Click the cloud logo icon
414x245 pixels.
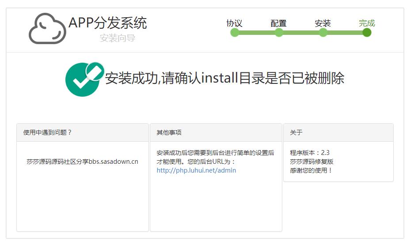pos(47,29)
